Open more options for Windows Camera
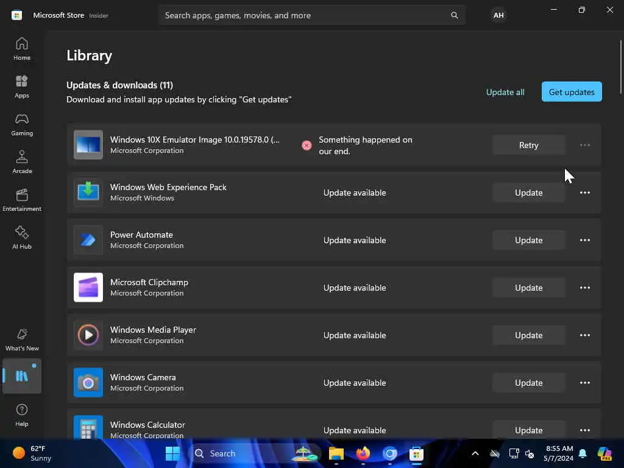Viewport: 624px width, 468px height. (584, 383)
